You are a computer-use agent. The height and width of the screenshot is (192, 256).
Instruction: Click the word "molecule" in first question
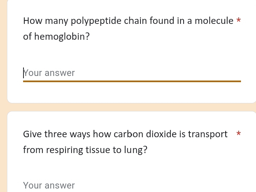point(214,21)
